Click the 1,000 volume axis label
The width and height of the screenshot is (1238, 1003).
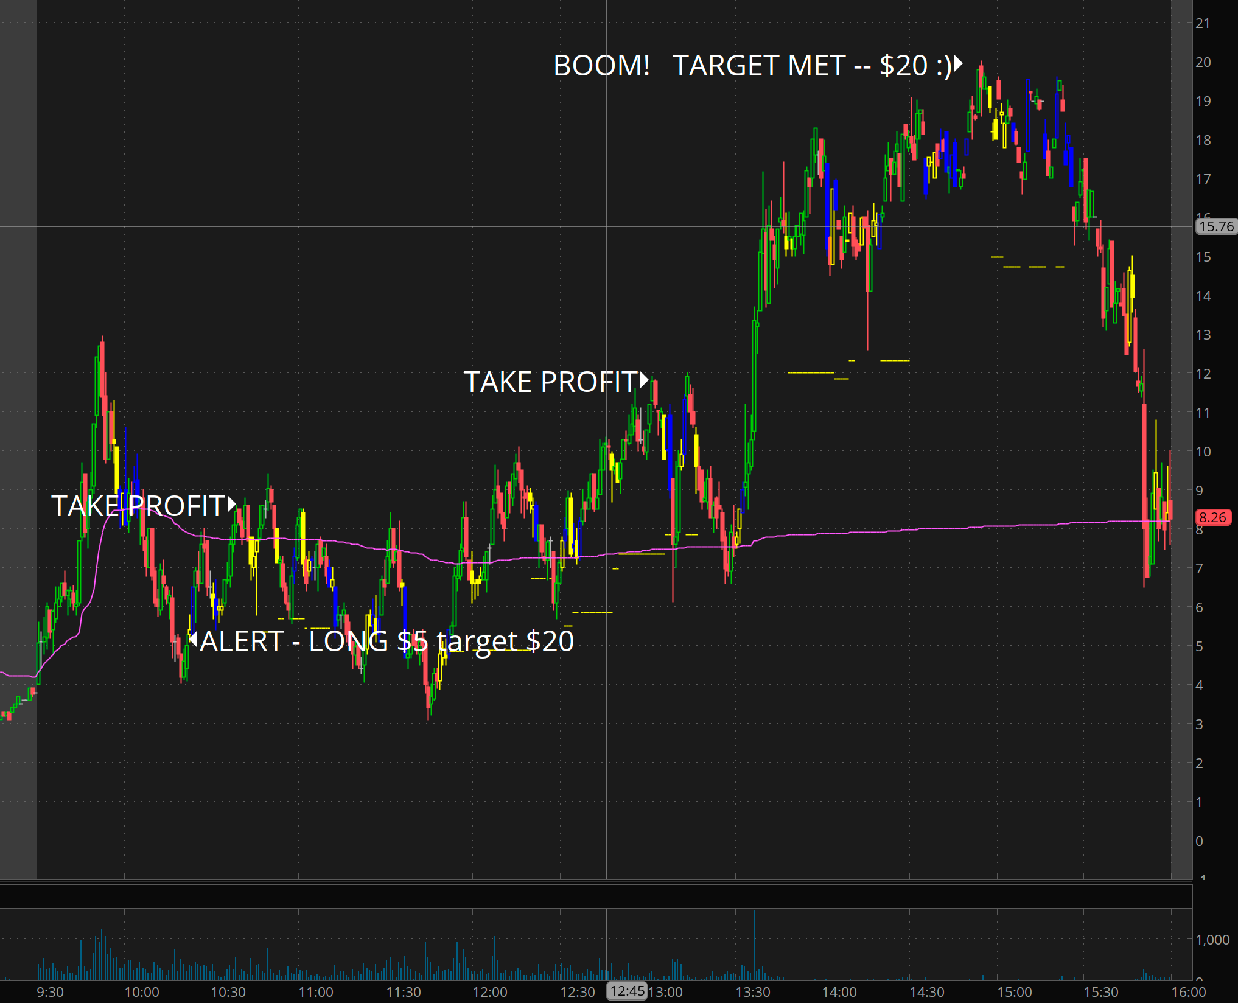[1212, 940]
